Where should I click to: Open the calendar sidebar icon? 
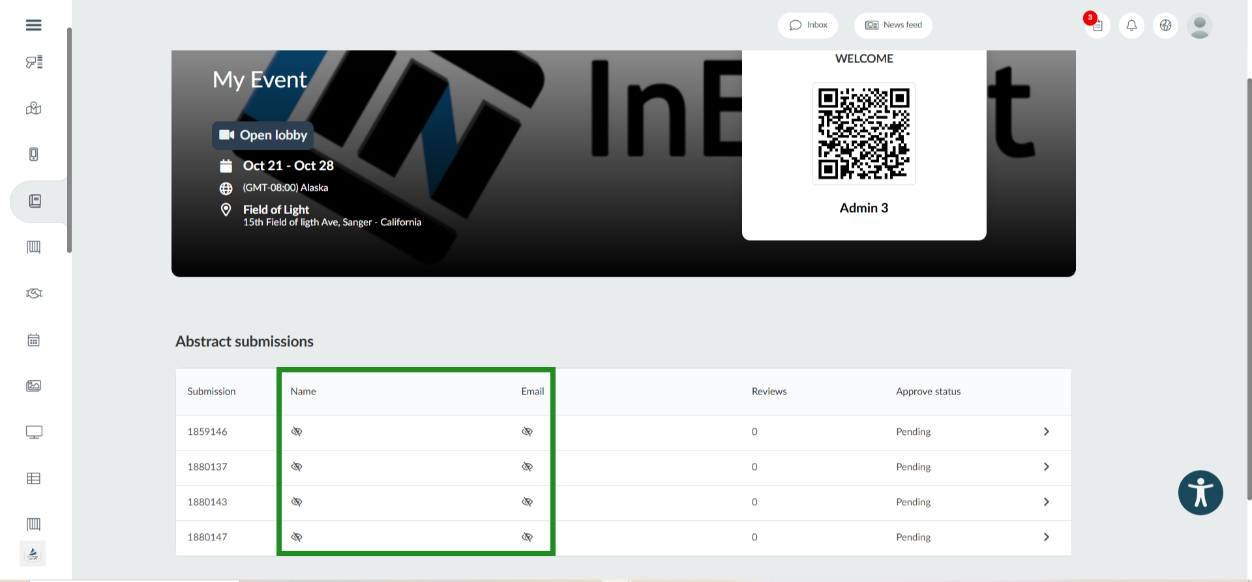34,340
